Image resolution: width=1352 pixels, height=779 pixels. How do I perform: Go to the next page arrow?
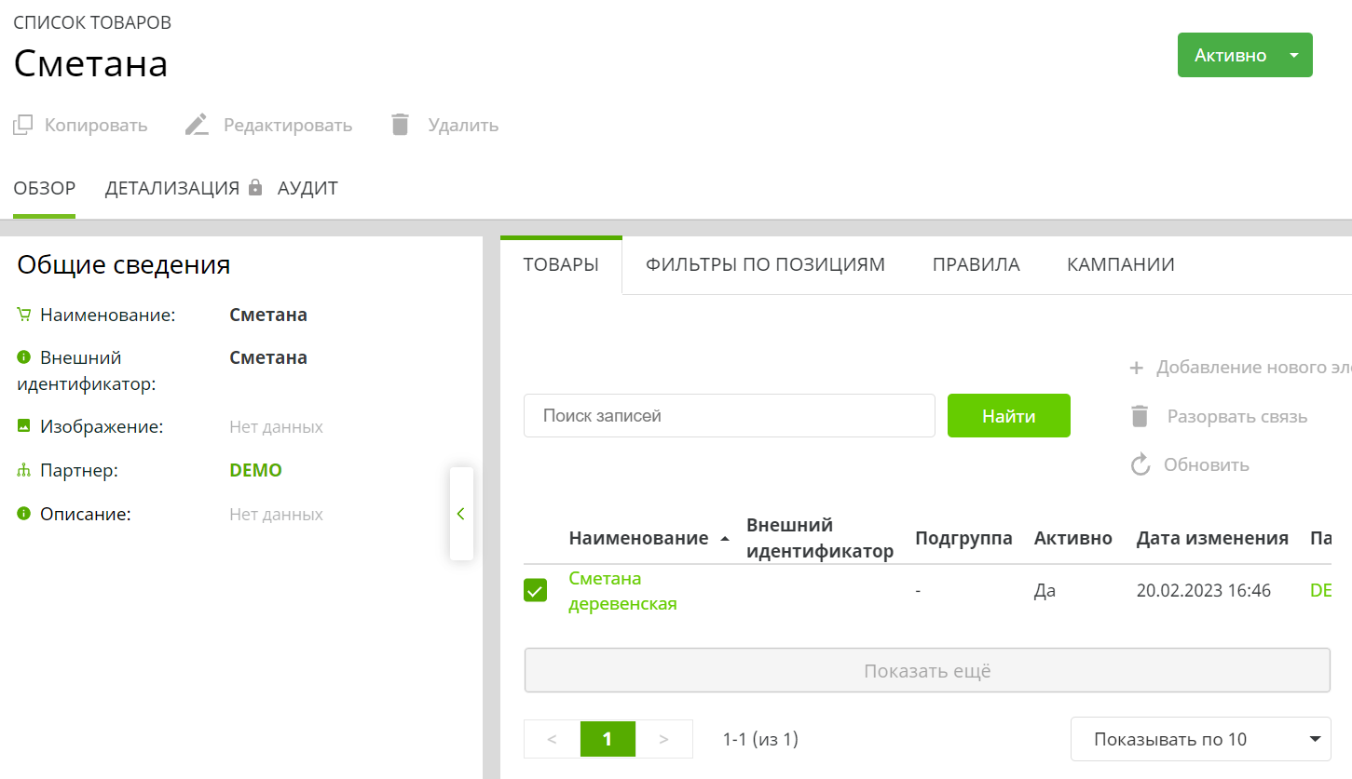(x=663, y=739)
